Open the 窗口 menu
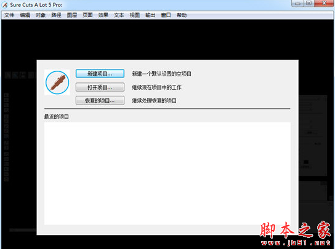 coord(166,15)
